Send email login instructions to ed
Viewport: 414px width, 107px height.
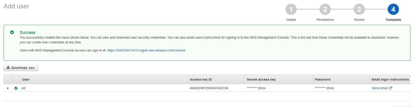[380, 88]
